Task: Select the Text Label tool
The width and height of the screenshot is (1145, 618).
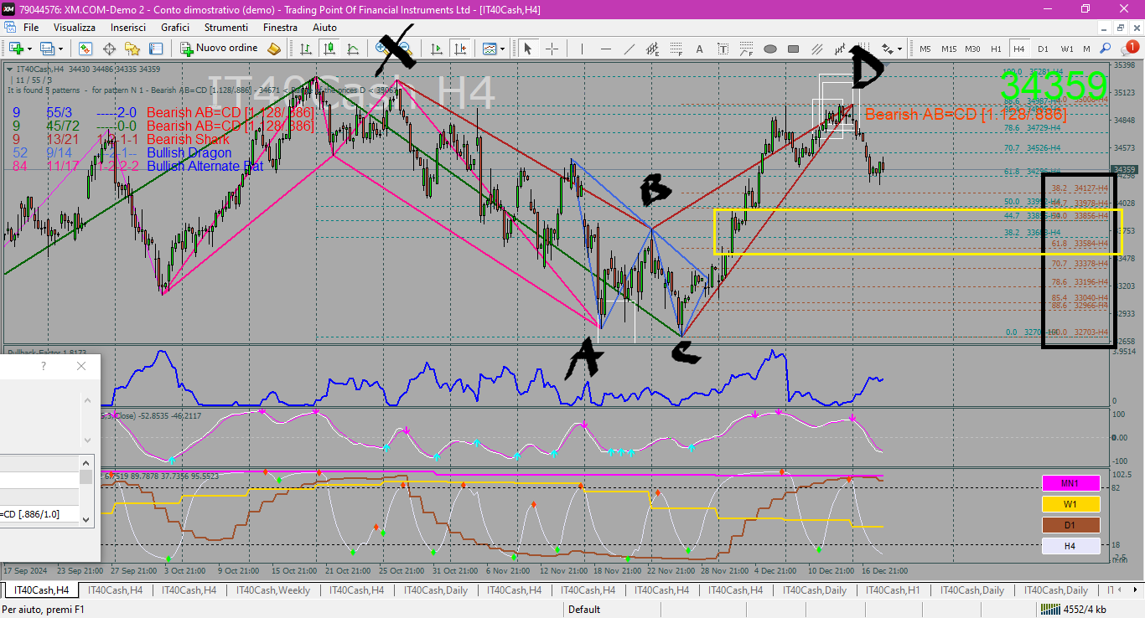Action: (723, 49)
